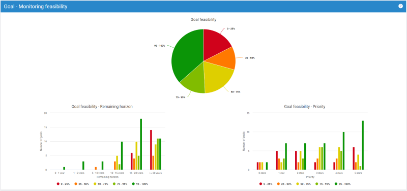Viewport: 407px width, 191px height.
Task: Toggle 0 - 25% in Remaining horizon legend
Action: pyautogui.click(x=63, y=184)
